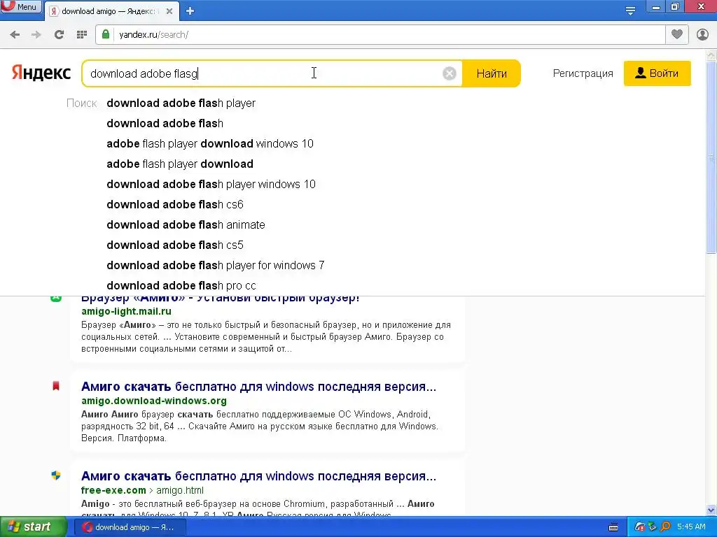Viewport: 717px width, 537px height.
Task: Select suggestion download adobe flash cs5
Action: coord(175,245)
